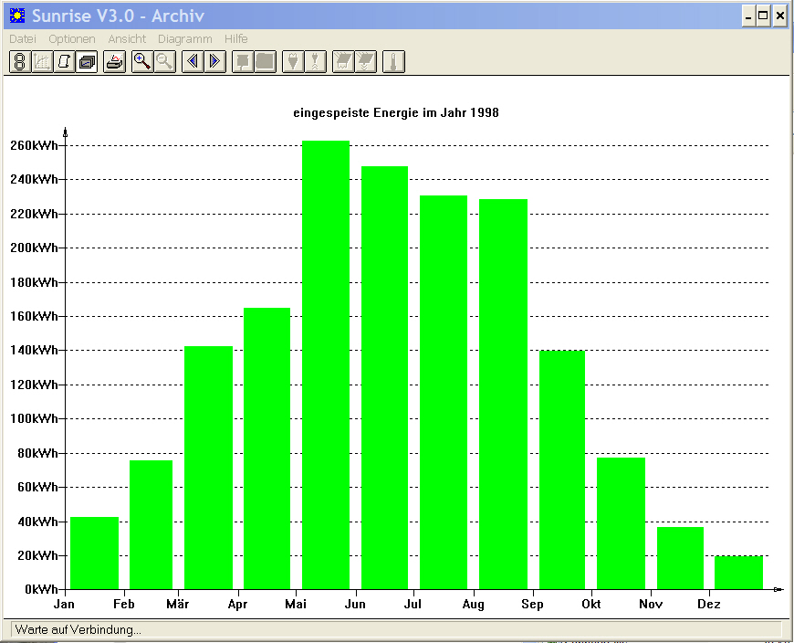Click the chart title 'eingespeiste Energie im Jahr 1998'

[x=396, y=112]
